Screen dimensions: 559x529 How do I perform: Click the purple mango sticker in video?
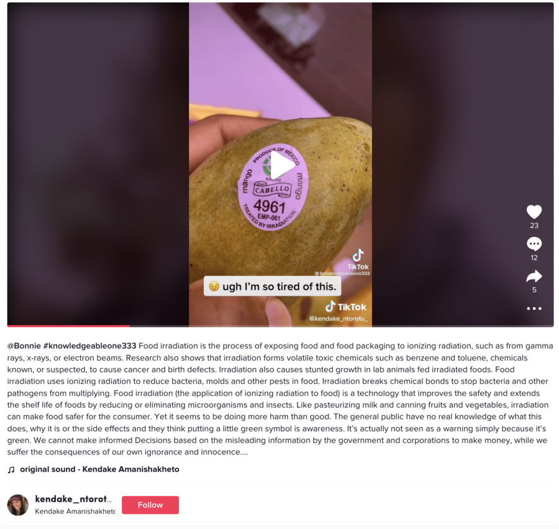[x=273, y=188]
